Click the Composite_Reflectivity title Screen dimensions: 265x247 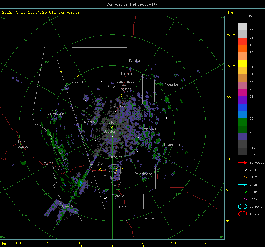pyautogui.click(x=132, y=4)
